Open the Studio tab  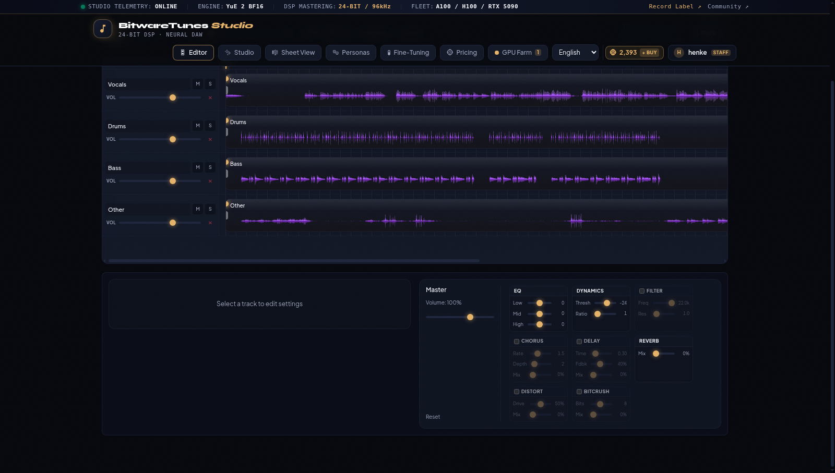(x=240, y=52)
